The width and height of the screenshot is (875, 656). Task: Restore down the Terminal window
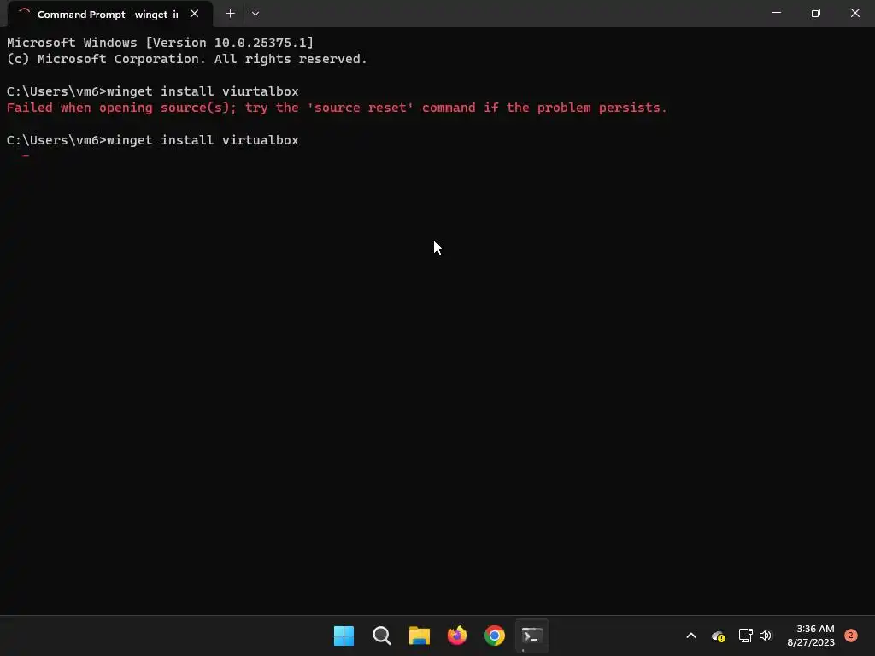point(816,13)
